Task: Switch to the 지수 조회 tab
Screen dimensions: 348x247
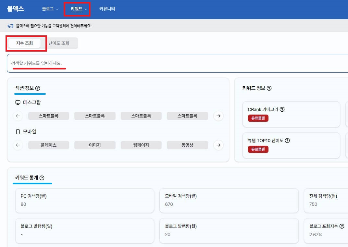Action: tap(24, 43)
